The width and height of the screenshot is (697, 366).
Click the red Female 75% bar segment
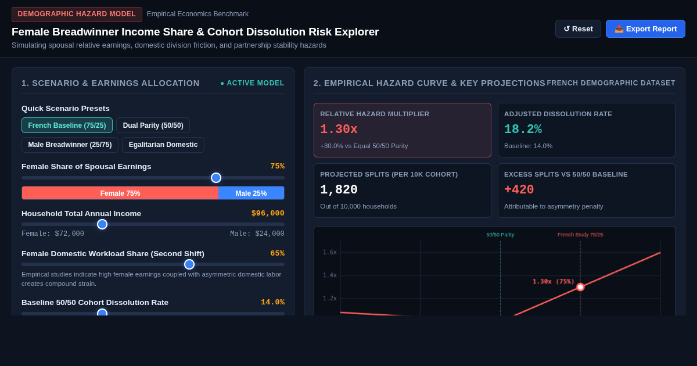click(x=120, y=193)
